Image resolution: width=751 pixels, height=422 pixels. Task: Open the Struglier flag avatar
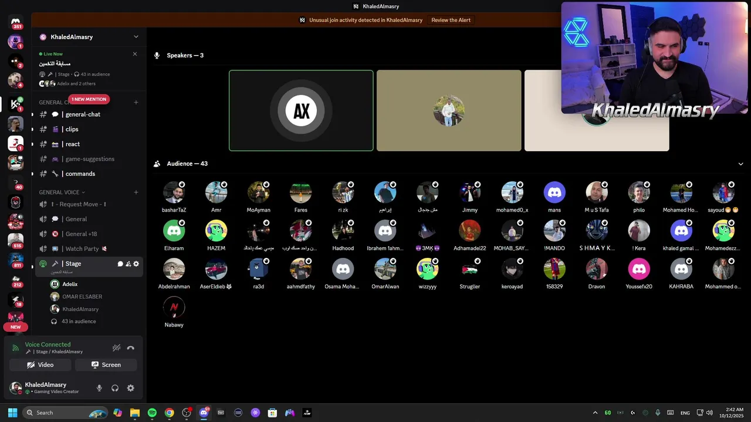click(x=469, y=269)
